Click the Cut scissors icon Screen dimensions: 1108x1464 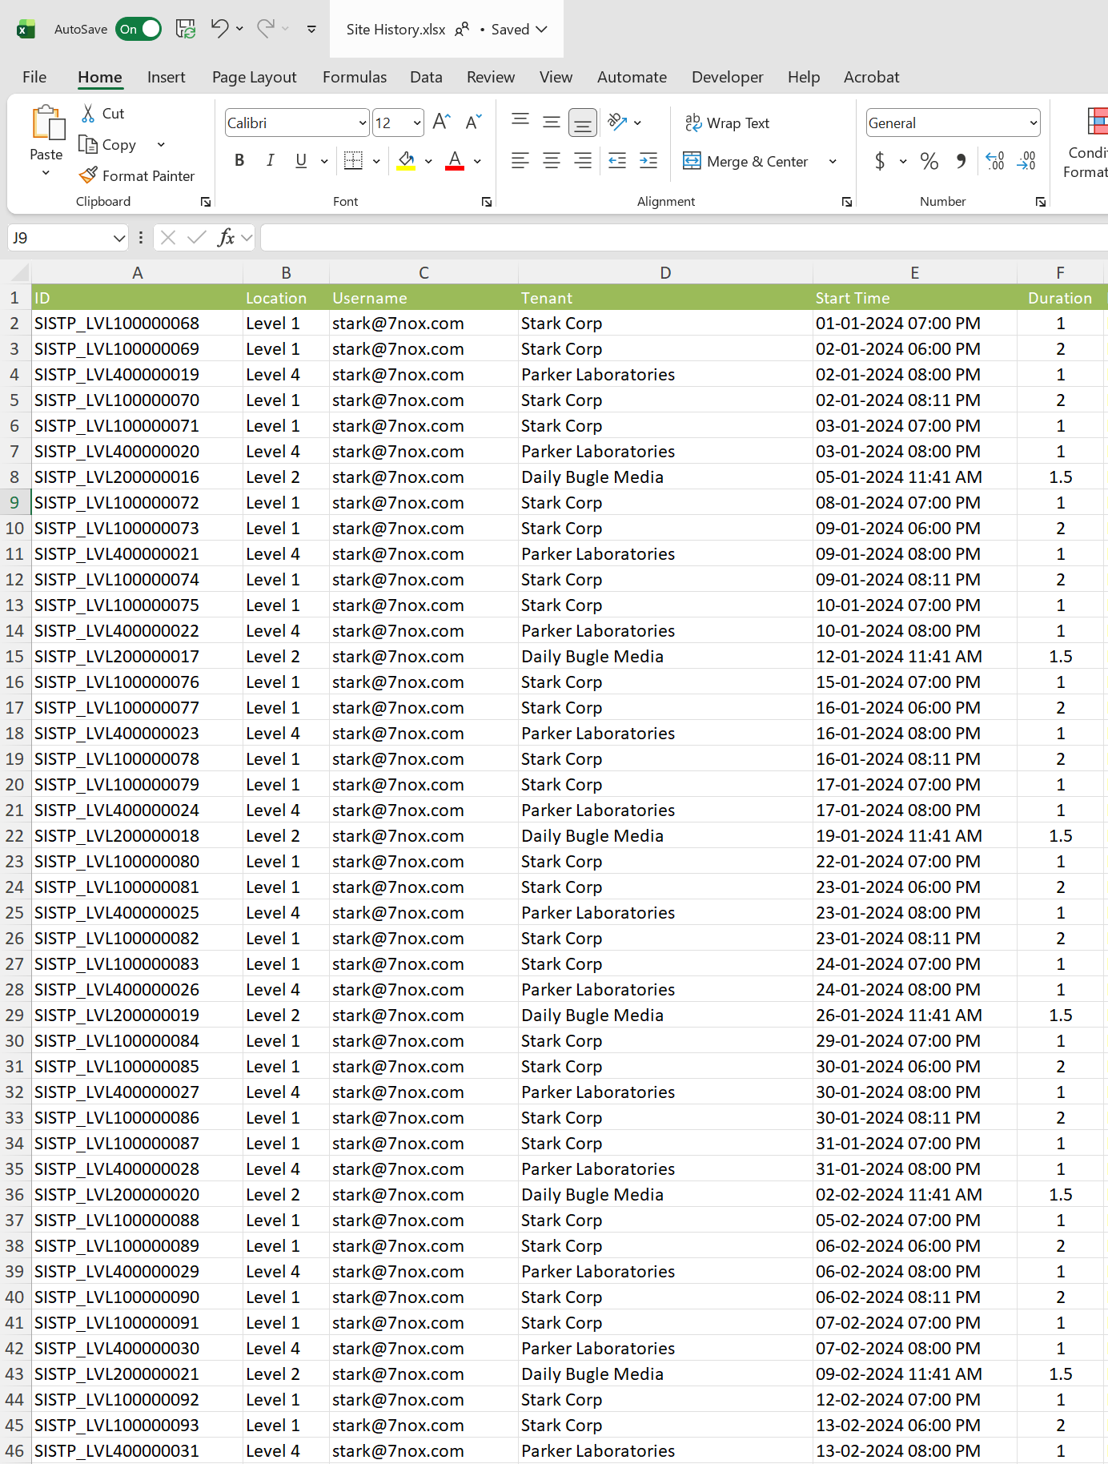pyautogui.click(x=88, y=114)
